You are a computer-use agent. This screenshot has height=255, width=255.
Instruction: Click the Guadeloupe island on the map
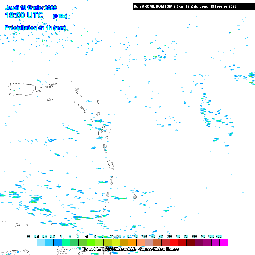101,132
